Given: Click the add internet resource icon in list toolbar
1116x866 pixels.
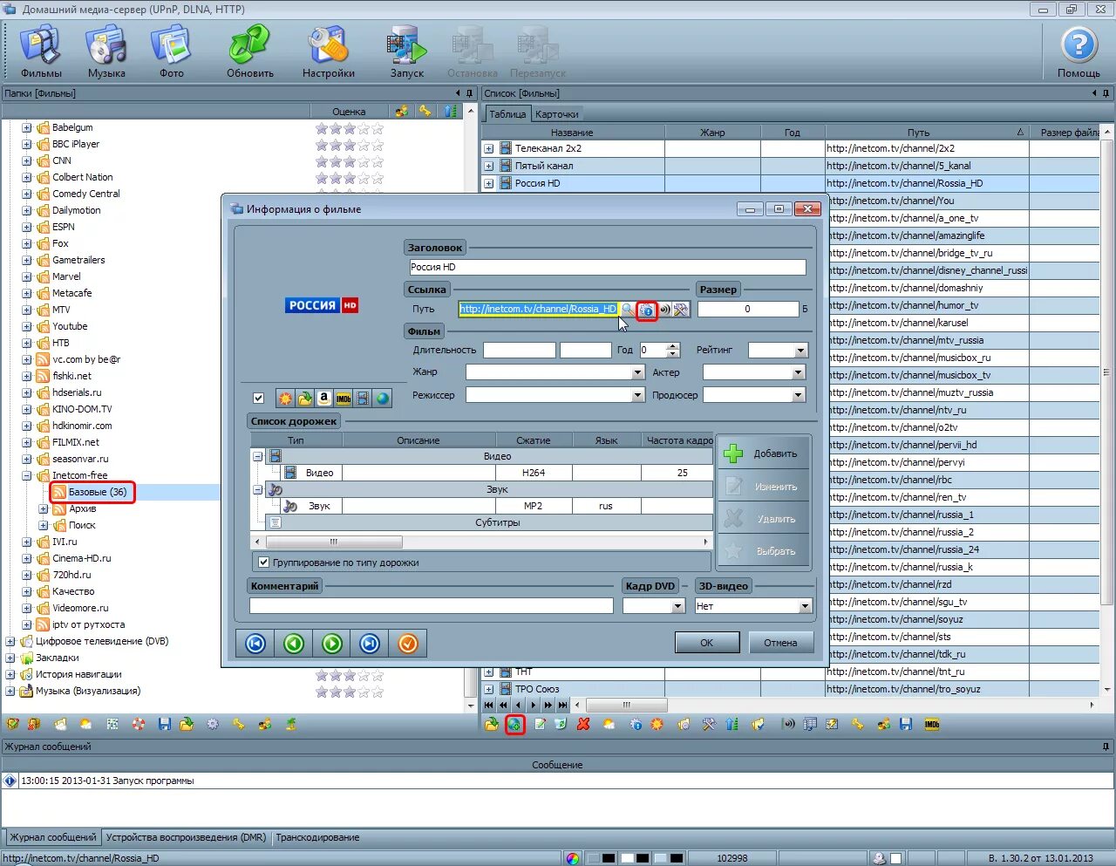Looking at the screenshot, I should tap(515, 725).
